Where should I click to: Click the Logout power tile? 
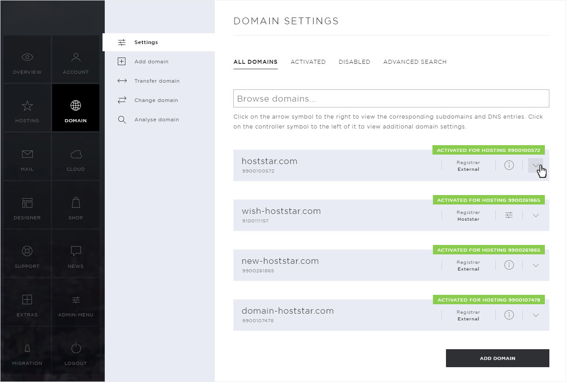pyautogui.click(x=76, y=351)
